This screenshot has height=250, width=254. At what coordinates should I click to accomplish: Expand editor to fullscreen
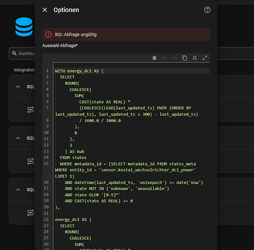pos(205,58)
